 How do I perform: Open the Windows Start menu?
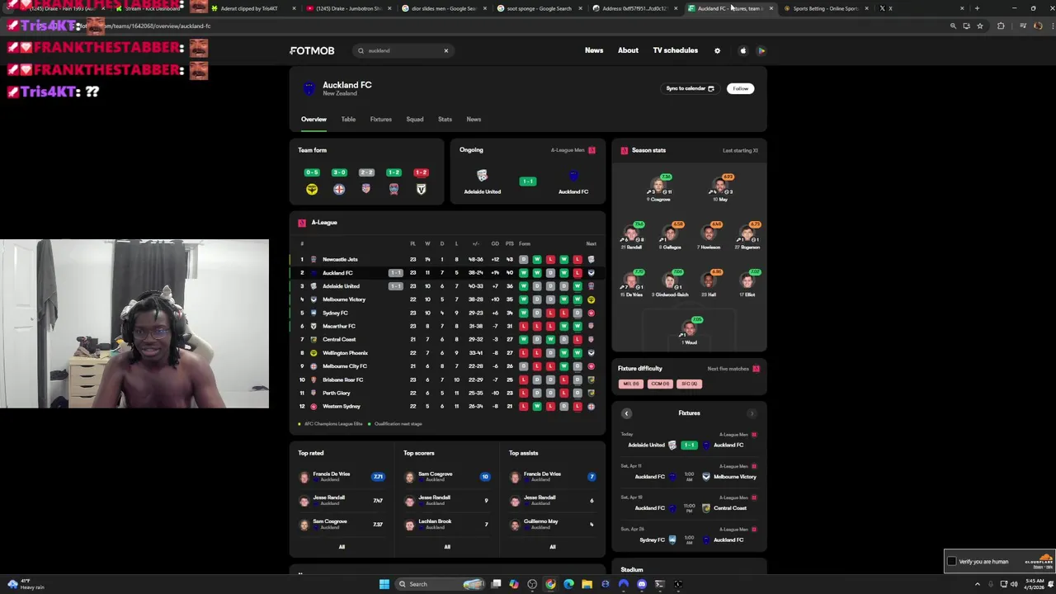[384, 584]
